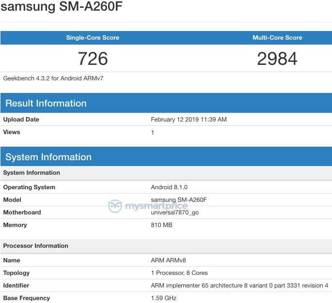Click the System Information blue section header
The width and height of the screenshot is (332, 303).
coord(166,157)
